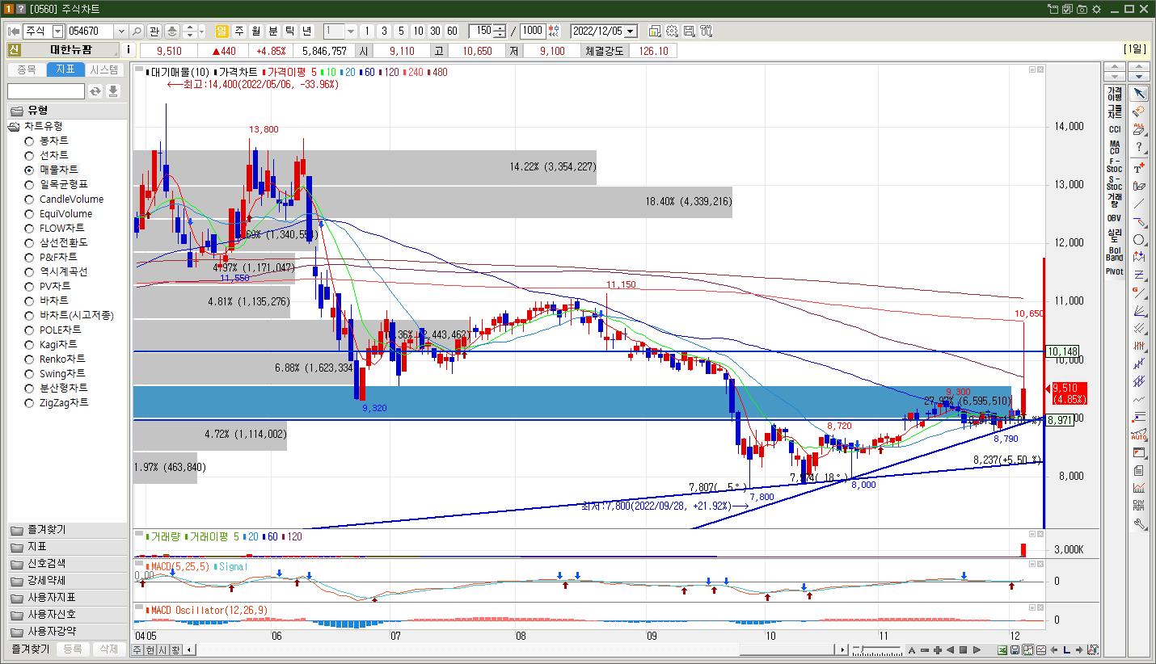Click the OBV indicator shortcut

[x=1115, y=218]
